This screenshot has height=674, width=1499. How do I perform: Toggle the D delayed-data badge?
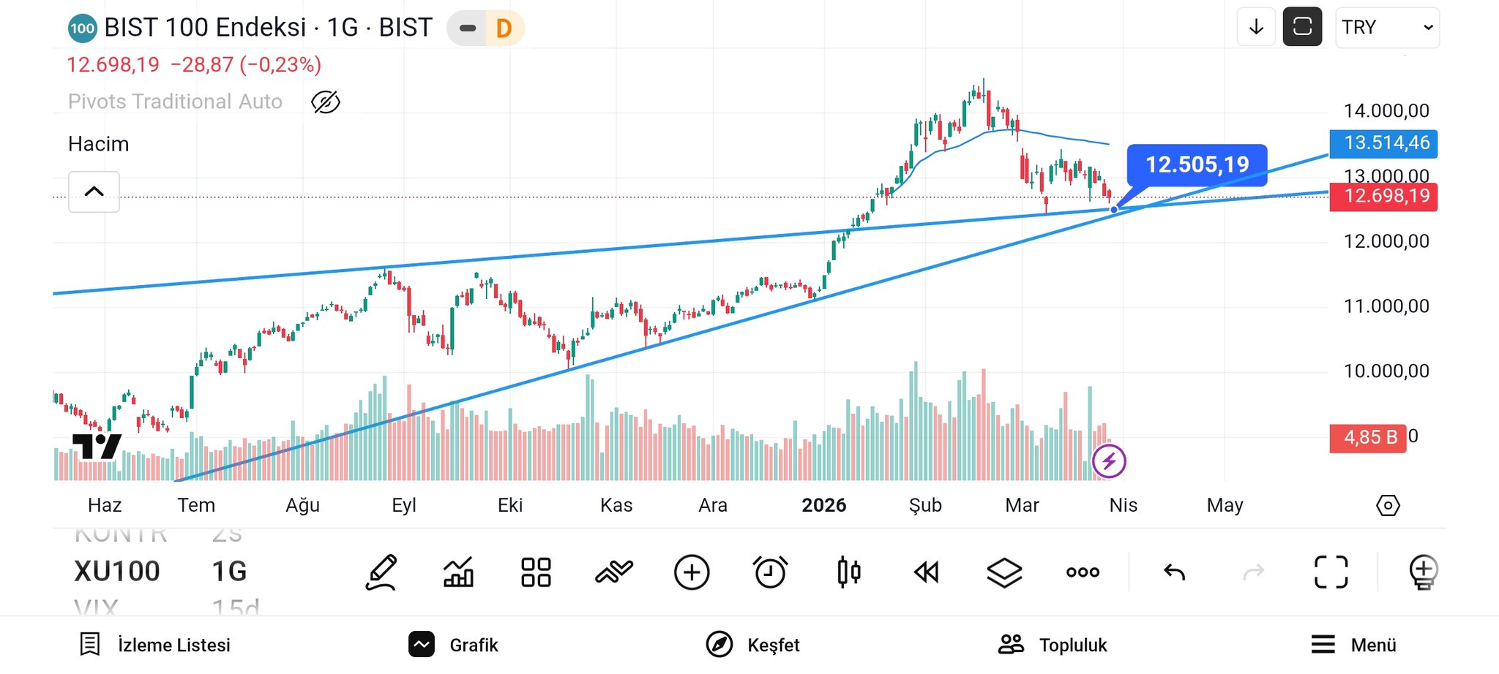tap(504, 29)
